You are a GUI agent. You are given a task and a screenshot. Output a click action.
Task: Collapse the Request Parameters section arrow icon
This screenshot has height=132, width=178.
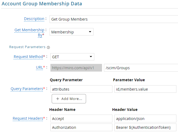[48, 47]
